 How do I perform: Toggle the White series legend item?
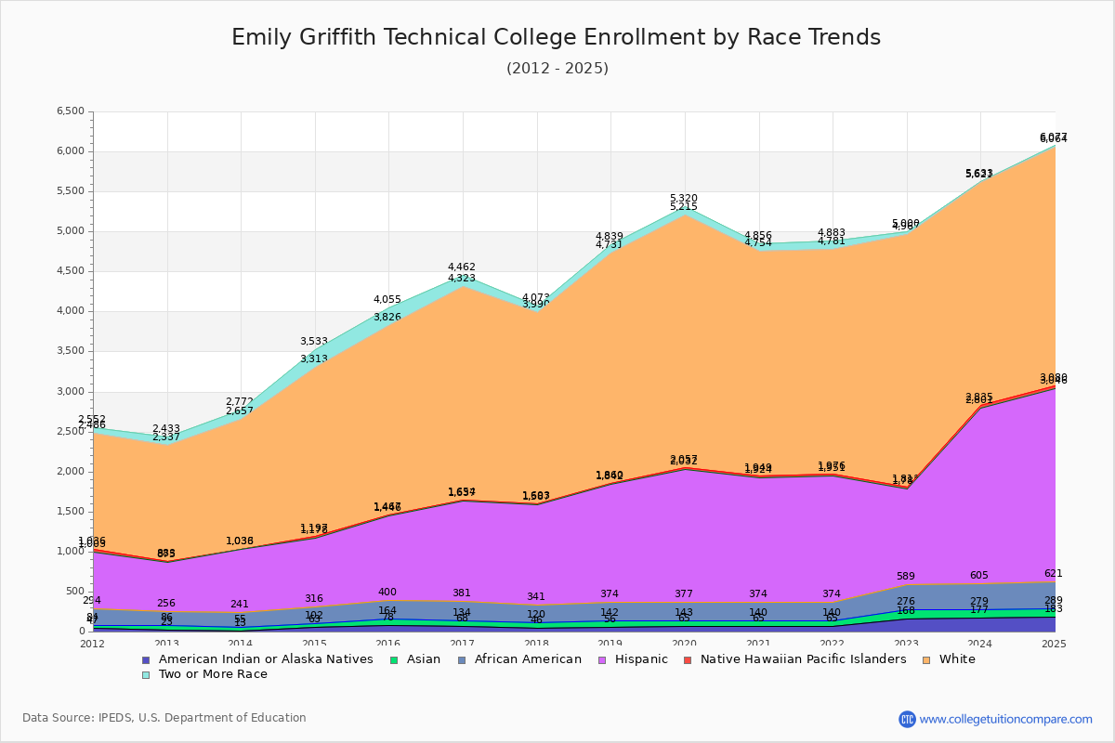(948, 659)
